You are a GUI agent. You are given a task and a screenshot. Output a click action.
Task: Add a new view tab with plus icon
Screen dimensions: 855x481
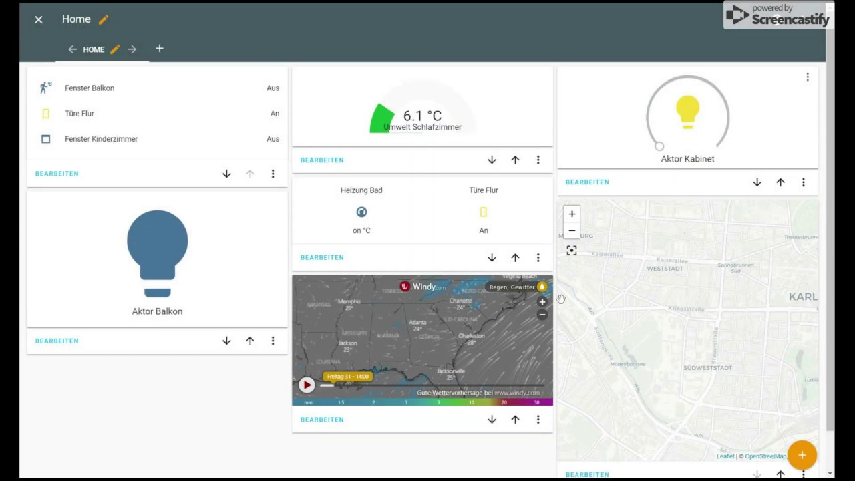pyautogui.click(x=159, y=49)
